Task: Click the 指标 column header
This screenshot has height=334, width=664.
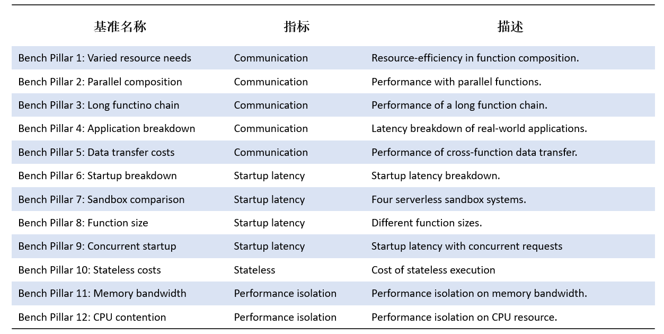Action: point(296,27)
